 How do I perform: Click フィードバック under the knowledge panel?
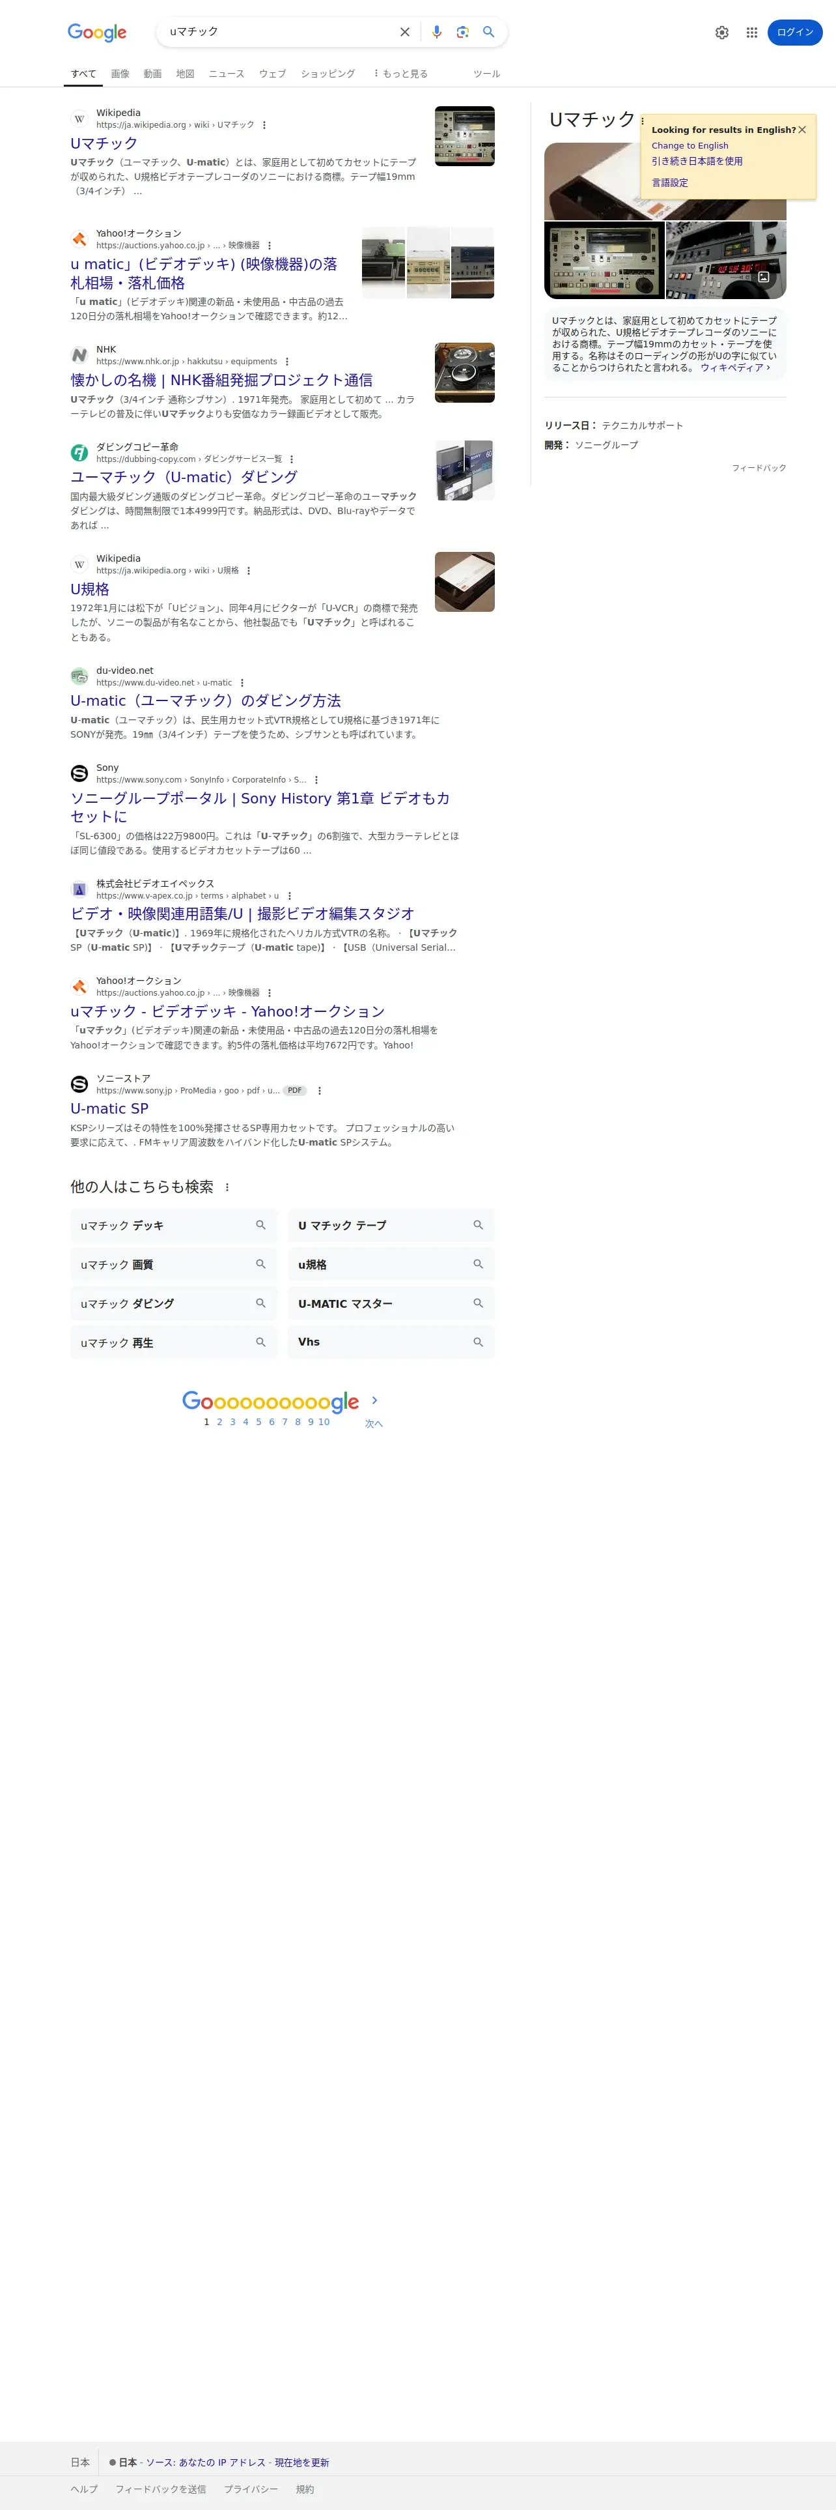coord(759,469)
